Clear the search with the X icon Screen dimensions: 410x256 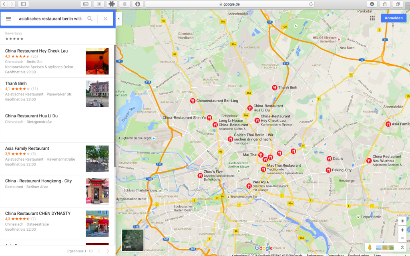pyautogui.click(x=105, y=18)
